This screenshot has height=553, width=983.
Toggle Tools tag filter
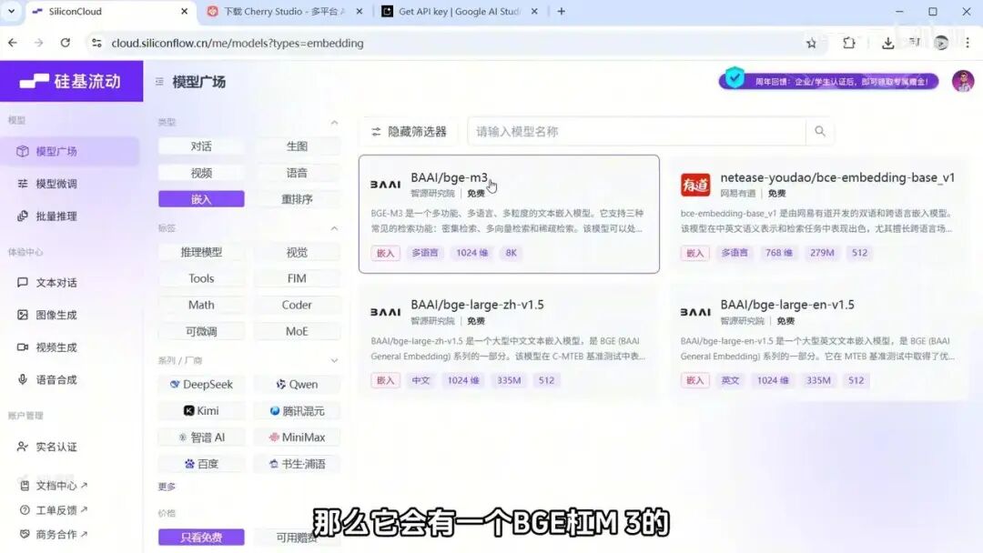(201, 278)
